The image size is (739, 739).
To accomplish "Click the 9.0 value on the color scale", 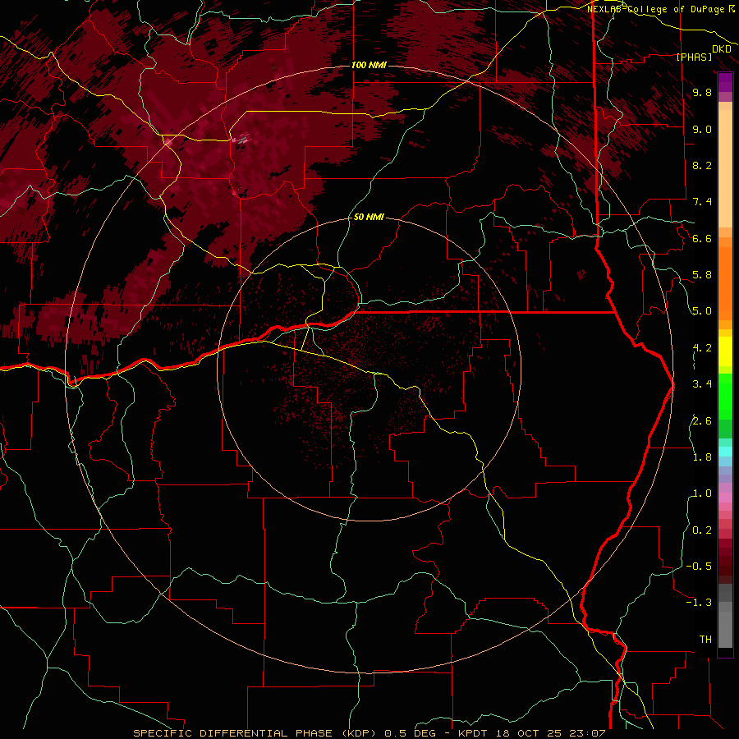I will 702,129.
